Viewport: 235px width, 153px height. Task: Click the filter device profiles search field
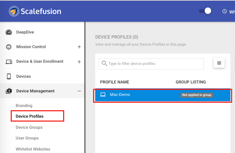pyautogui.click(x=151, y=64)
